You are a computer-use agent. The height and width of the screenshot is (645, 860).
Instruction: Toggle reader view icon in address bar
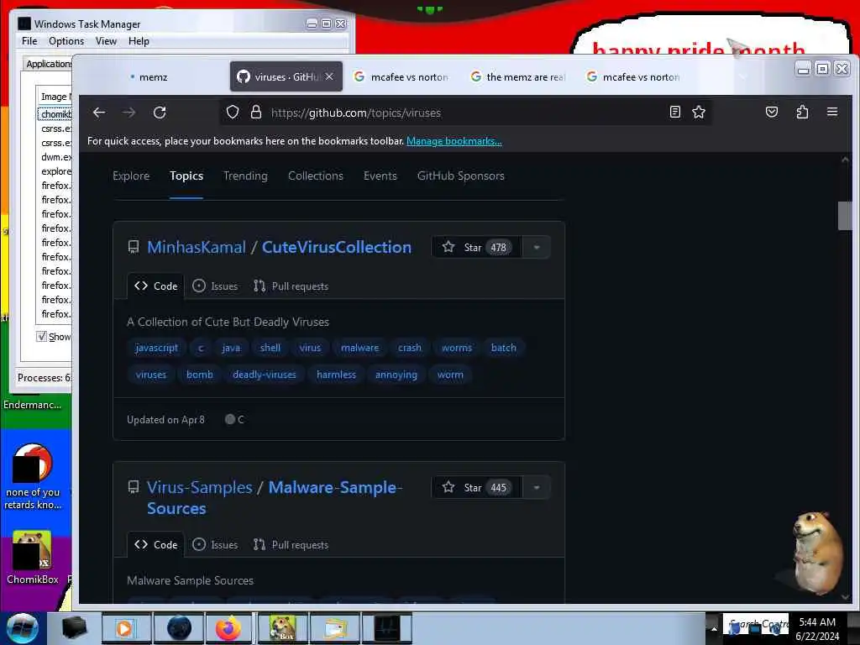point(675,112)
